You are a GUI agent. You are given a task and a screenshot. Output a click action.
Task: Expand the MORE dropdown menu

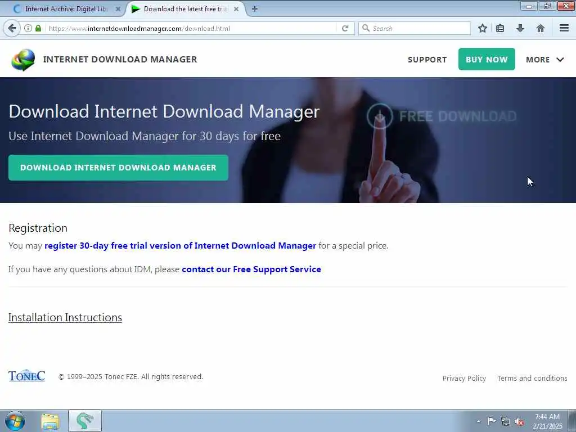tap(544, 60)
